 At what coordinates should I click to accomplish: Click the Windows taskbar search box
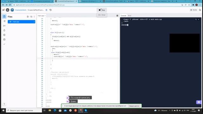pyautogui.click(x=24, y=111)
